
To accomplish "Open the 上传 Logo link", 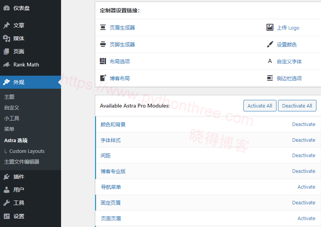I will pyautogui.click(x=288, y=28).
